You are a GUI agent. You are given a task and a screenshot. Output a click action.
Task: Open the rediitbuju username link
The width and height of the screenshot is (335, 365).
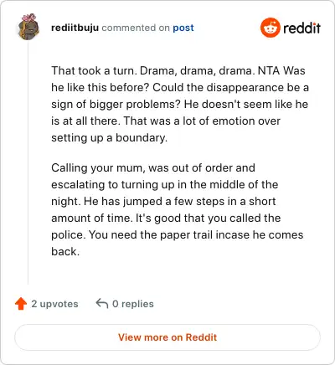(75, 28)
